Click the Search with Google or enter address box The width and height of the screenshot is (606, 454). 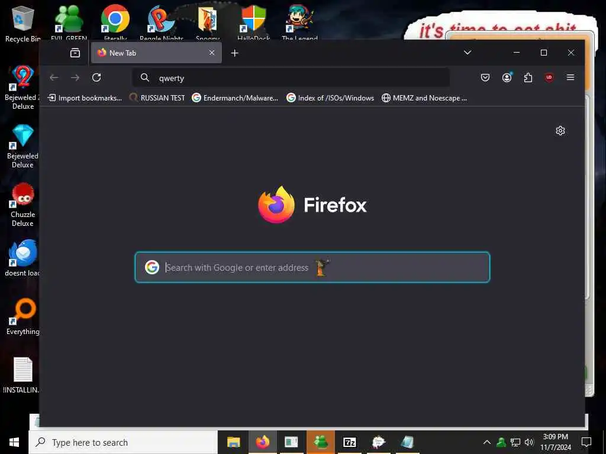312,267
